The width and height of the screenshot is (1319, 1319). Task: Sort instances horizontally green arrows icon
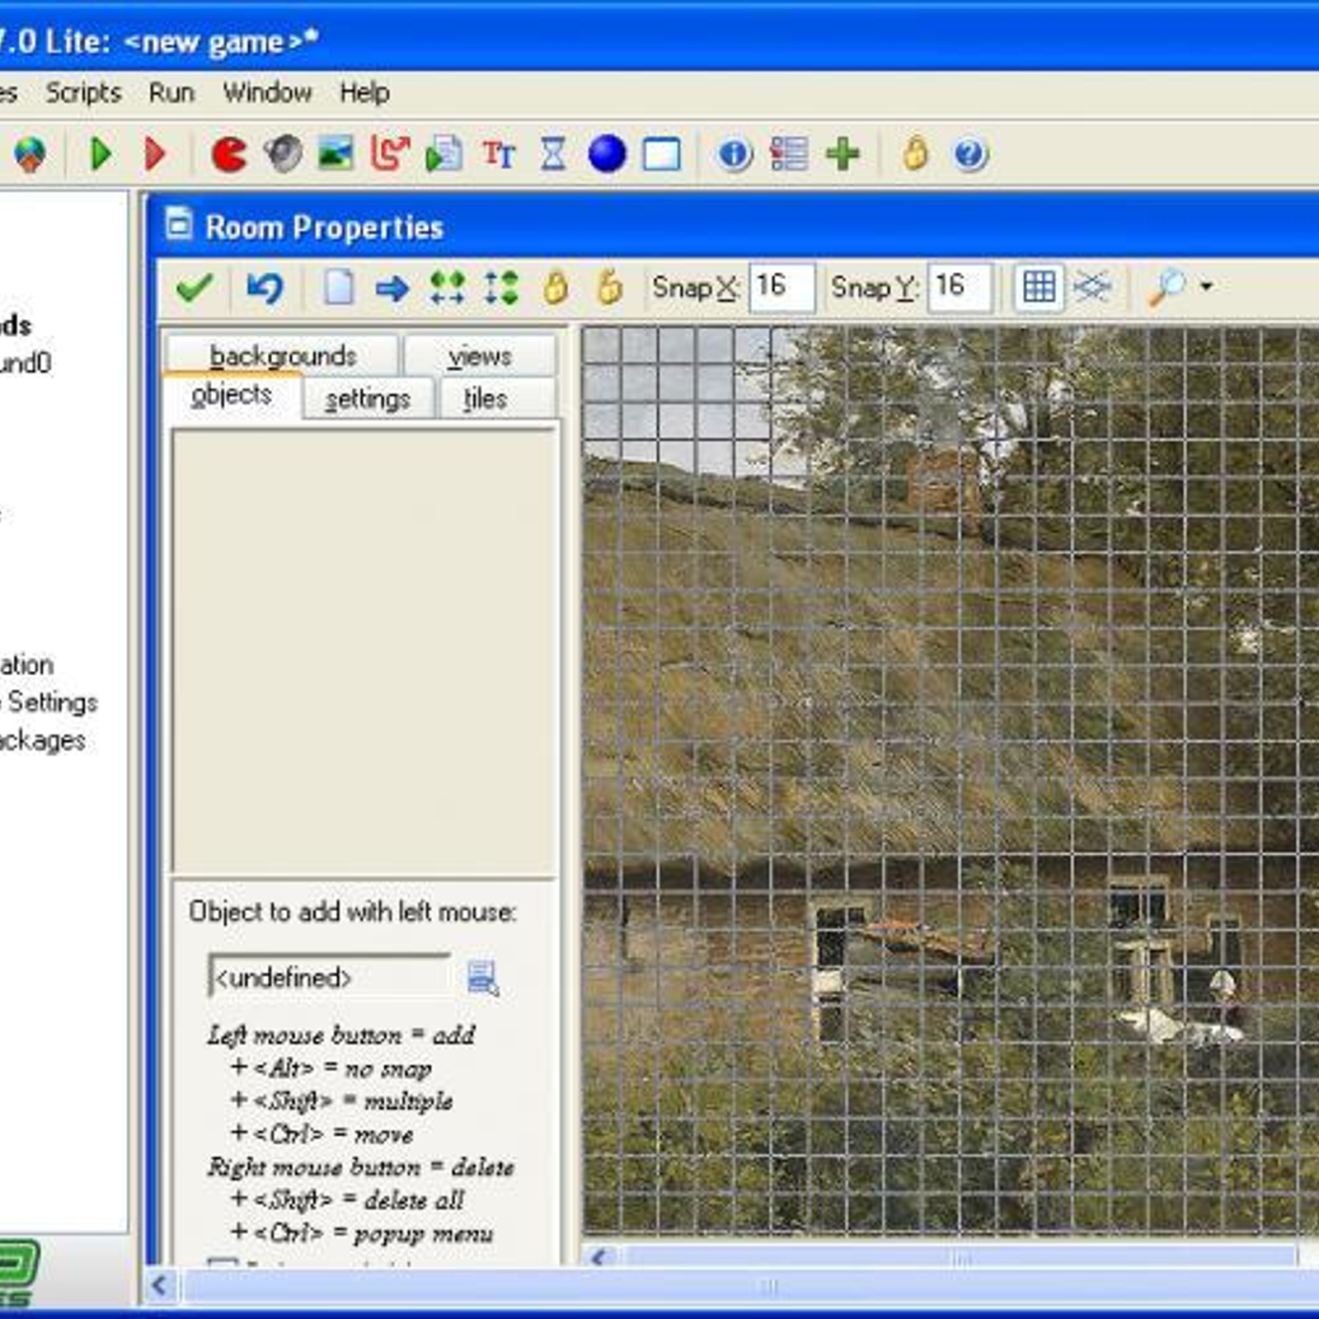(447, 288)
